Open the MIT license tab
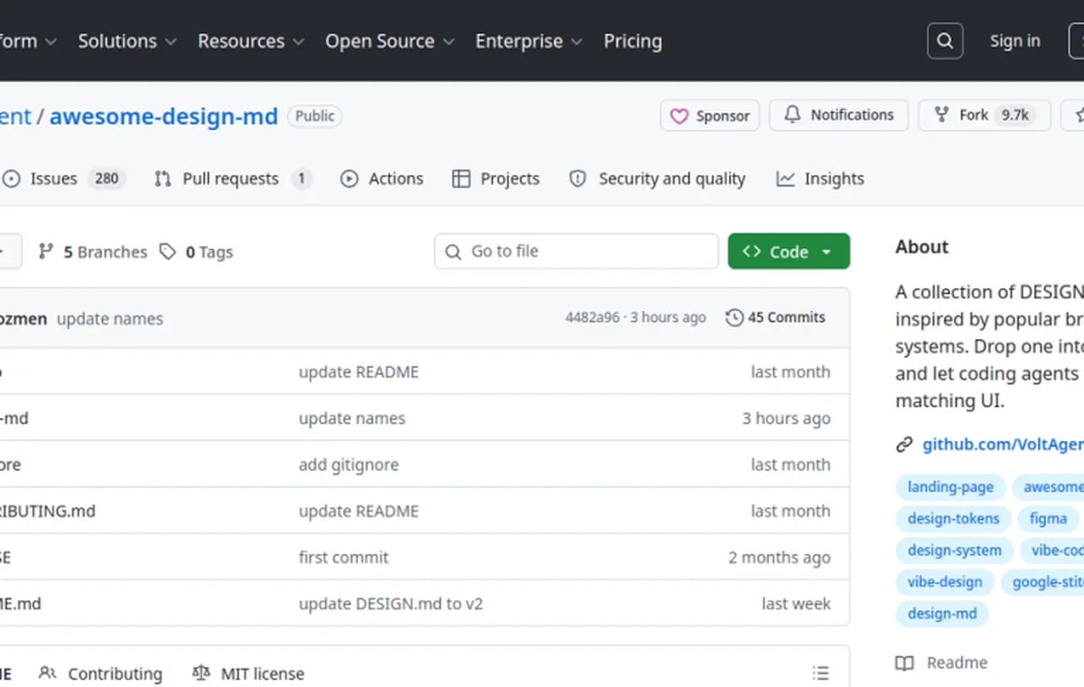The width and height of the screenshot is (1084, 687). (x=248, y=673)
